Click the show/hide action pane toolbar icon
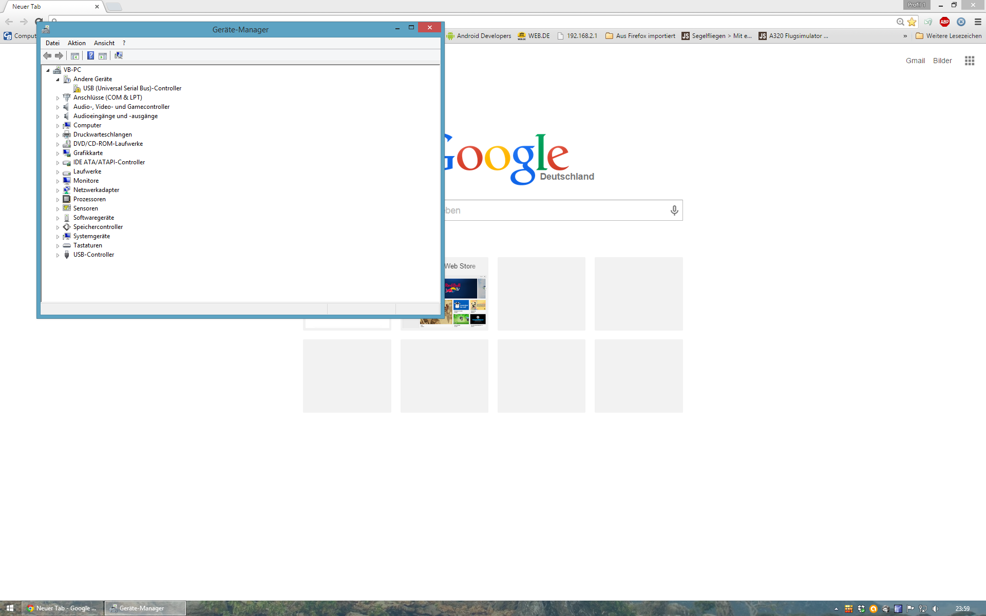This screenshot has height=616, width=986. [x=103, y=55]
